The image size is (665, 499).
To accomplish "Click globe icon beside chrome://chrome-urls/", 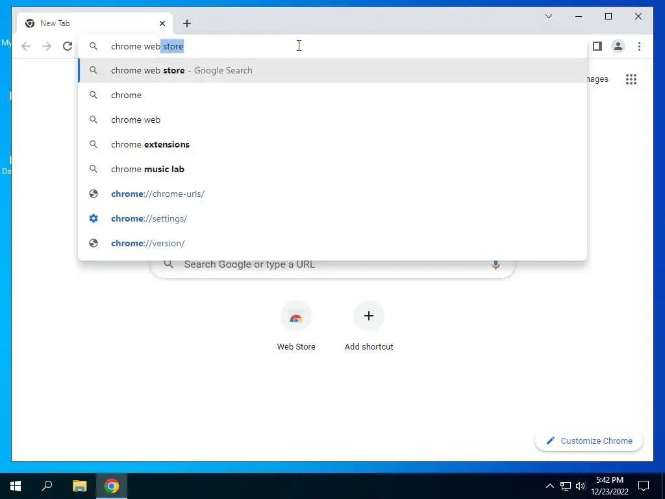I will coord(94,194).
